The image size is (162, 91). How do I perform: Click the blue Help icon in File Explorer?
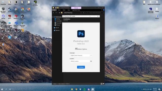(x=104, y=10)
